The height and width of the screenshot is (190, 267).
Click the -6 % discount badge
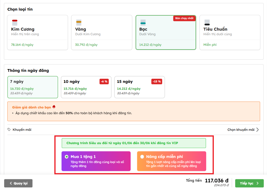tap(104, 82)
